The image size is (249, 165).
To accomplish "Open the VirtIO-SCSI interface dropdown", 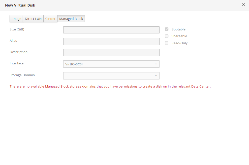I will pos(111,64).
